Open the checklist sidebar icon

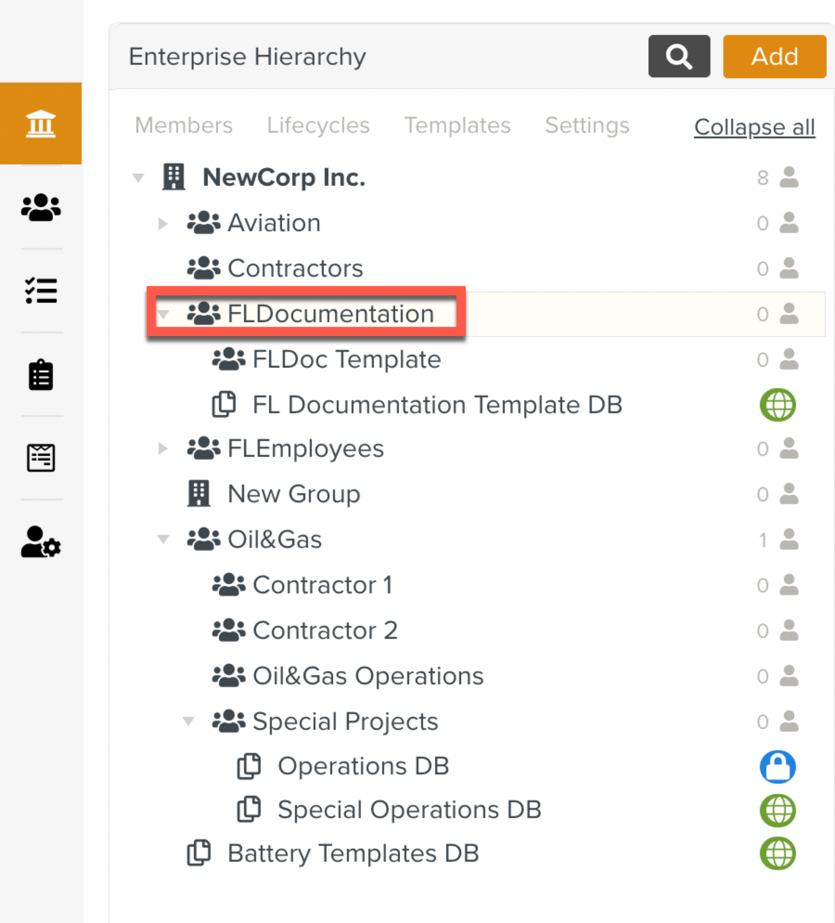point(41,291)
